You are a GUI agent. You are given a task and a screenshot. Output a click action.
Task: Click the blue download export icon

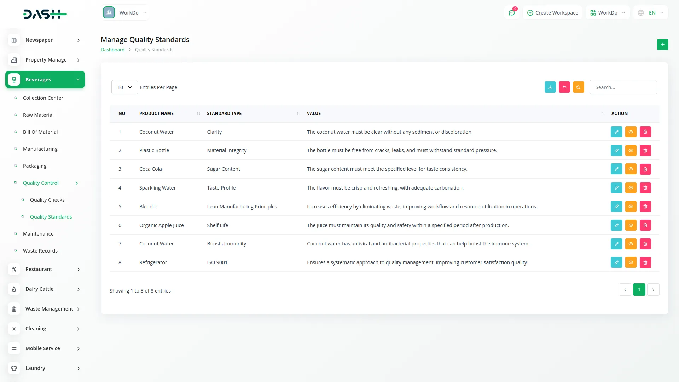click(x=550, y=87)
